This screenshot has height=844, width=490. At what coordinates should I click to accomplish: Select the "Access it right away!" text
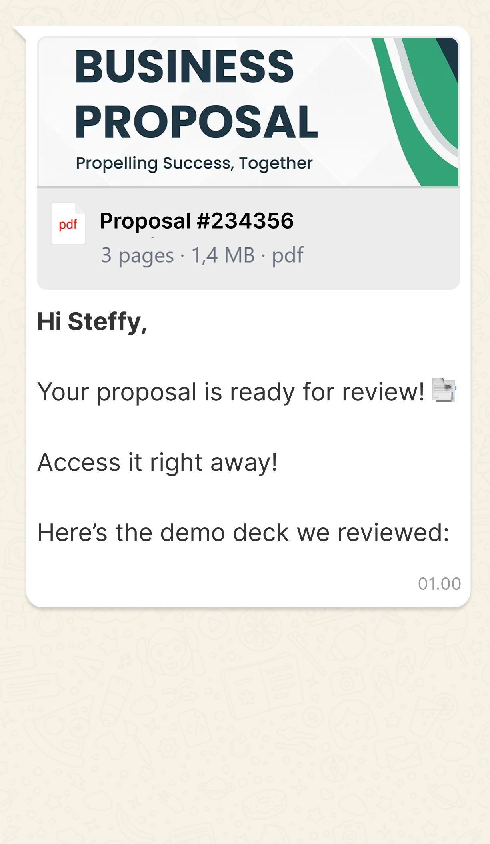pos(157,462)
